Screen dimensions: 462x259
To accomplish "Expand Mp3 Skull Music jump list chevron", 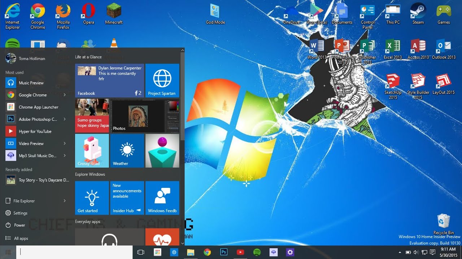I will click(x=65, y=156).
